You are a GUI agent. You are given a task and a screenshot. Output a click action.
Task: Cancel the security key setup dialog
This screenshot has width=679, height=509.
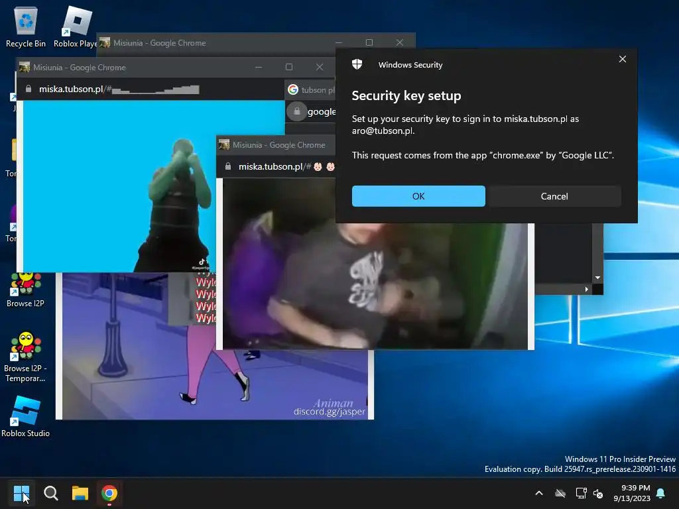[554, 196]
